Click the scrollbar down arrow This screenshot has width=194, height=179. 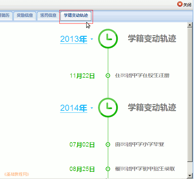(190, 175)
